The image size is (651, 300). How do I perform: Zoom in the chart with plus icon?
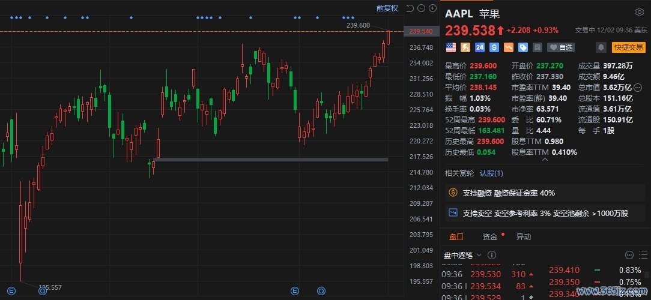(432, 8)
